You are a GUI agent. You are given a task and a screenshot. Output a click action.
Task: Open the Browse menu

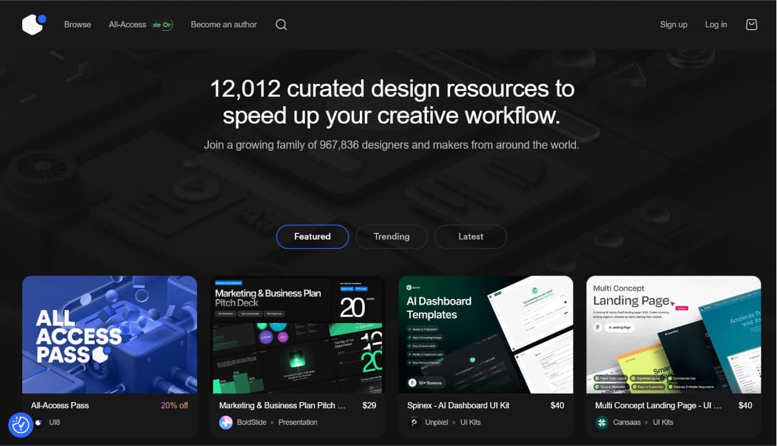click(77, 25)
